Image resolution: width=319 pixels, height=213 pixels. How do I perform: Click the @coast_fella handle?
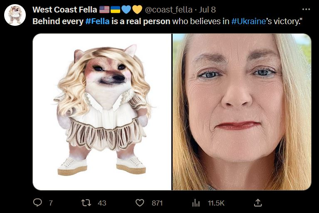pyautogui.click(x=168, y=9)
